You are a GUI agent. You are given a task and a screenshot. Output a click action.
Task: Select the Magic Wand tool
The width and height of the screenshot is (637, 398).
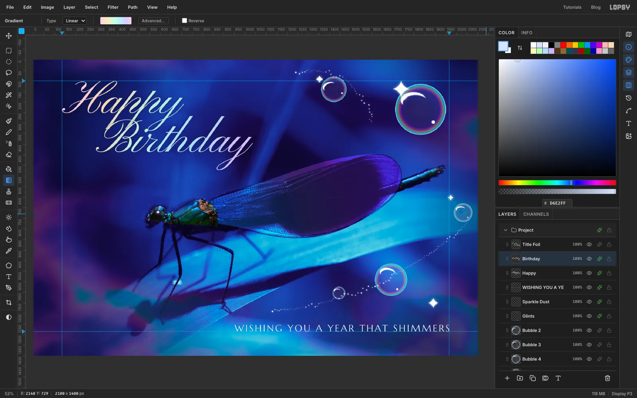click(8, 95)
